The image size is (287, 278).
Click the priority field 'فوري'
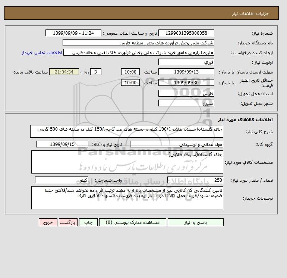pos(186,62)
